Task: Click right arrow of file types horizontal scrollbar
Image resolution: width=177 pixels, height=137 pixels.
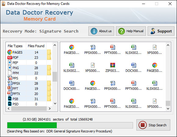Action: click(49, 108)
